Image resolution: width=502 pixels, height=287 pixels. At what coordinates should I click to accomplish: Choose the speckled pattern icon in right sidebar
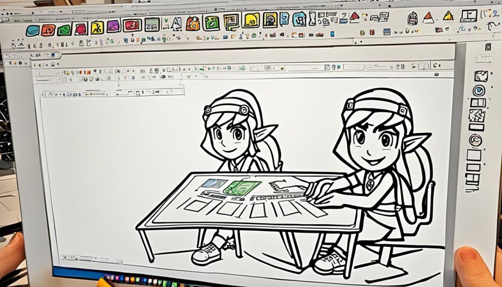pyautogui.click(x=477, y=116)
